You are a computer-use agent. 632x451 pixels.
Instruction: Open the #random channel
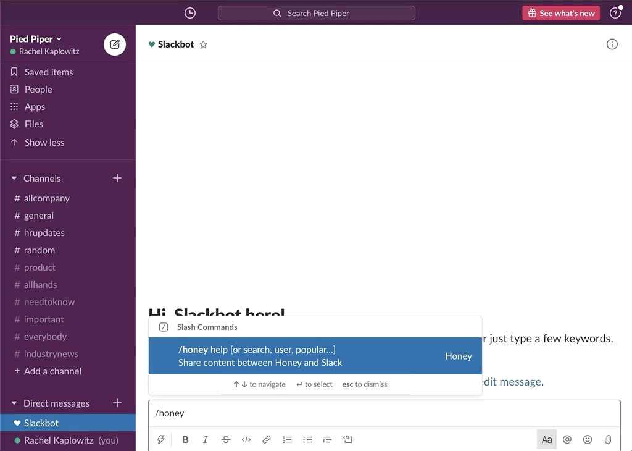click(x=68, y=250)
